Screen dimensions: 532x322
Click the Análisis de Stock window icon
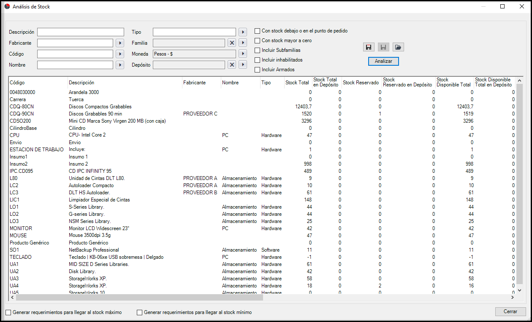[7, 6]
